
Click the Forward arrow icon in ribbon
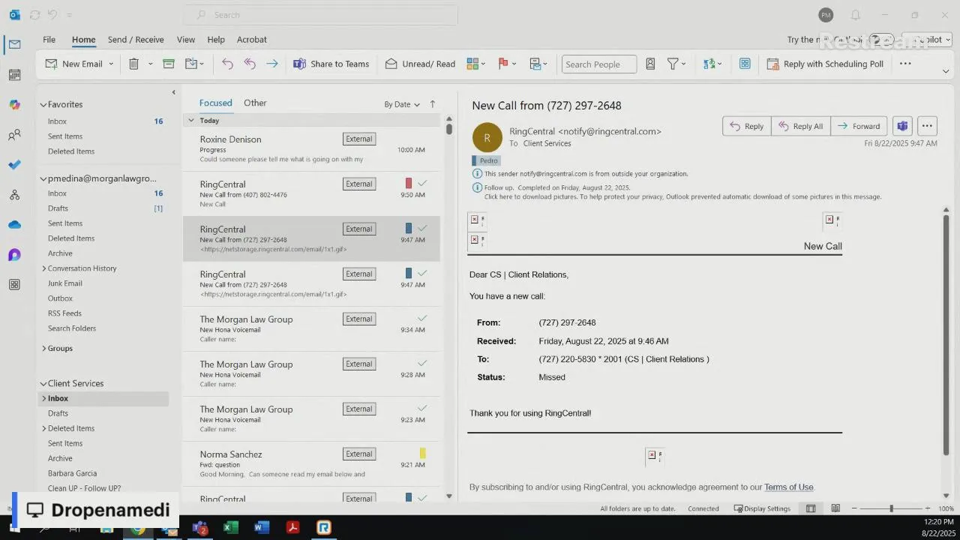(272, 64)
